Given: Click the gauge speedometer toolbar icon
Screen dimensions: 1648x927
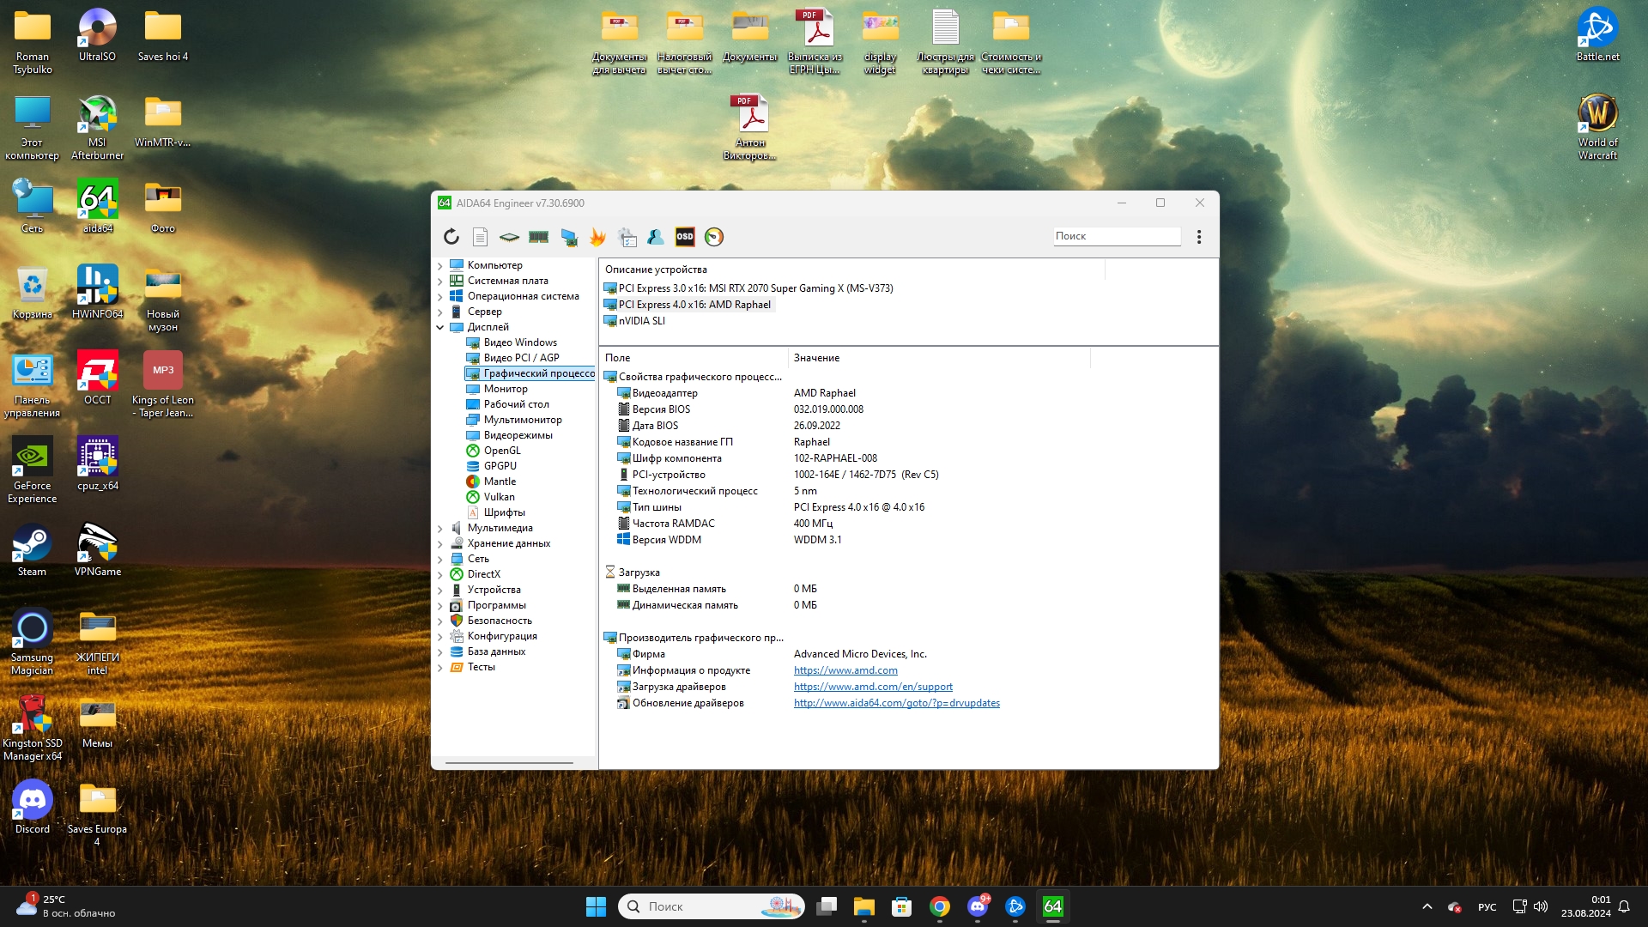Looking at the screenshot, I should (x=714, y=237).
